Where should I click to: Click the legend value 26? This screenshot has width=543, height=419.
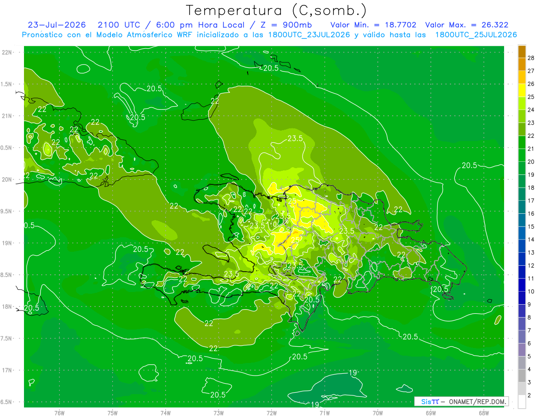(x=532, y=84)
